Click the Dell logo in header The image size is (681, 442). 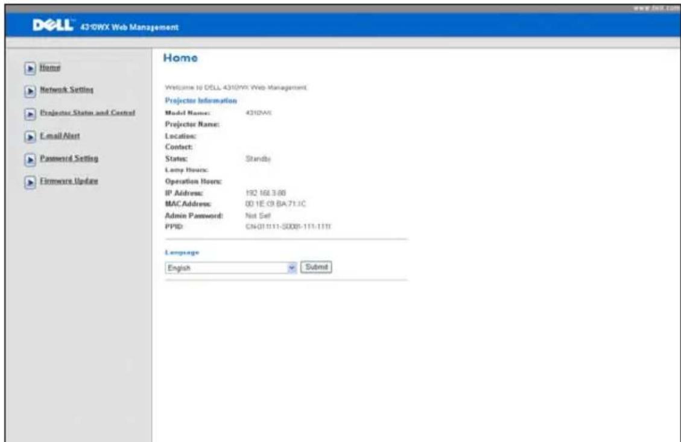53,25
